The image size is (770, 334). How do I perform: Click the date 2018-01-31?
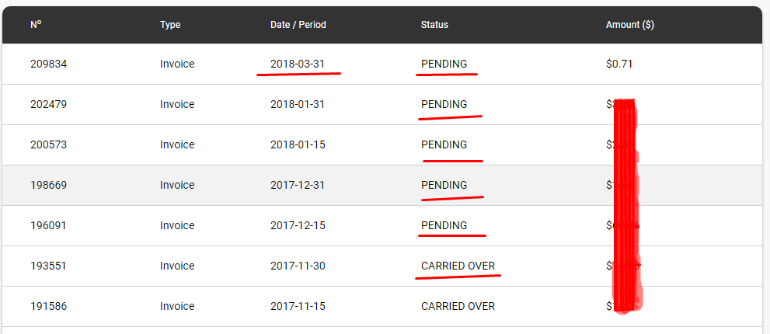click(x=298, y=104)
